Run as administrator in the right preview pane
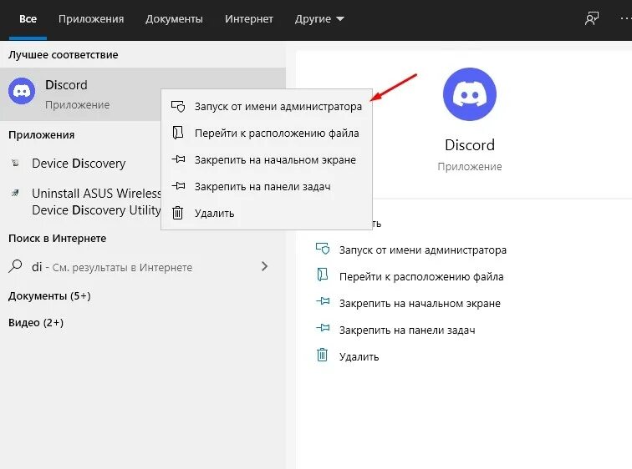This screenshot has height=469, width=632. pos(422,250)
